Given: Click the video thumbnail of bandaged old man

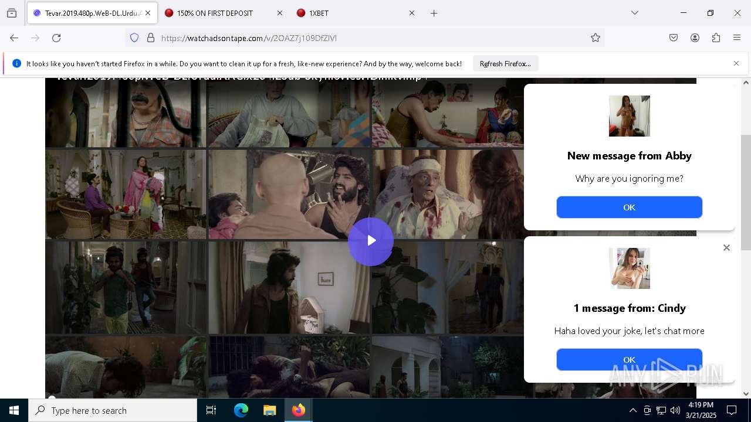Looking at the screenshot, I should point(448,194).
